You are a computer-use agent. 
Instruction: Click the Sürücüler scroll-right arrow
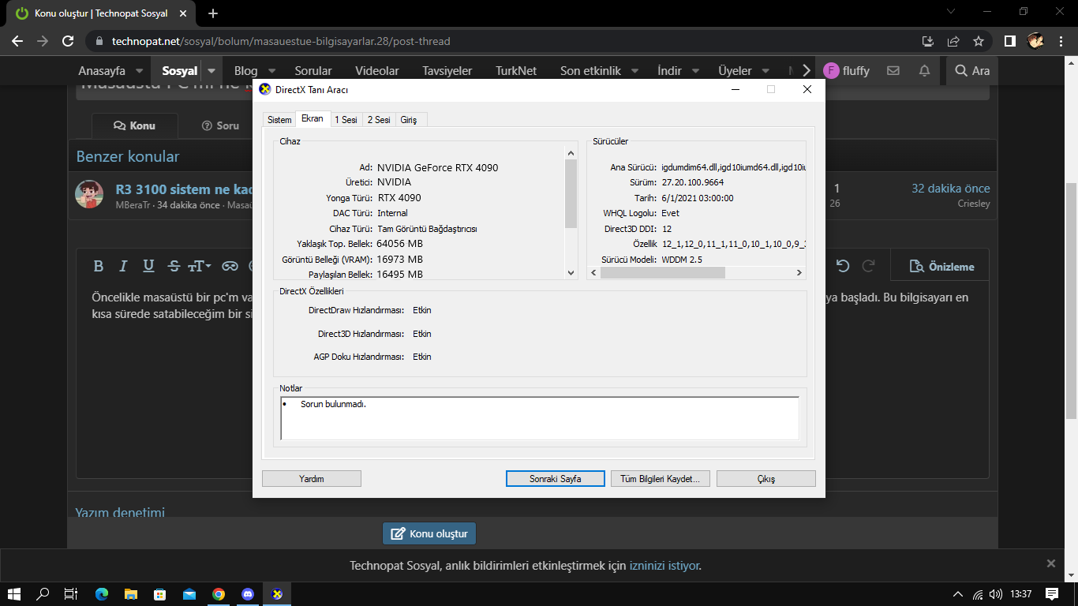click(799, 273)
